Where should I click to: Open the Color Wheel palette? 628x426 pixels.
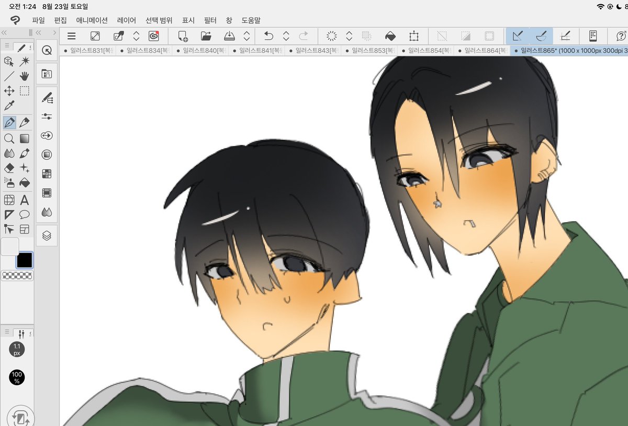tap(47, 155)
